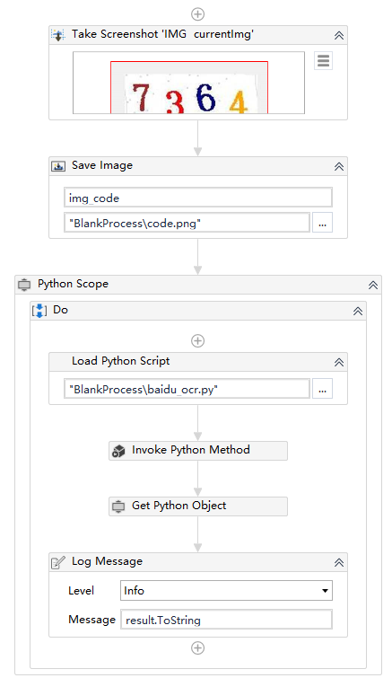Browse for the baidu_ocr.py script file
392x678 pixels.
point(323,389)
